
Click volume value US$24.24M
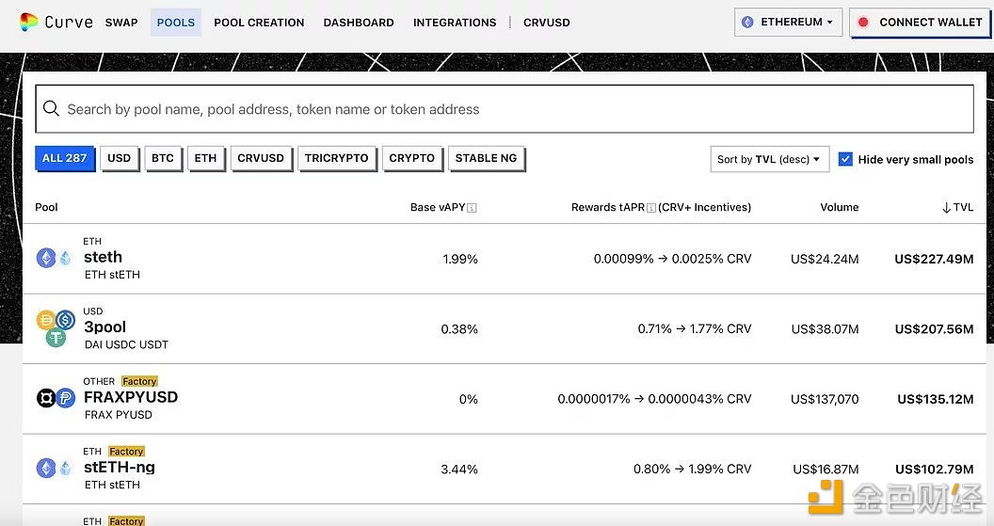[x=825, y=259]
